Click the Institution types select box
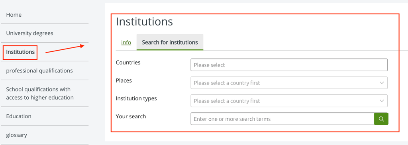The width and height of the screenshot is (408, 145). click(x=289, y=101)
